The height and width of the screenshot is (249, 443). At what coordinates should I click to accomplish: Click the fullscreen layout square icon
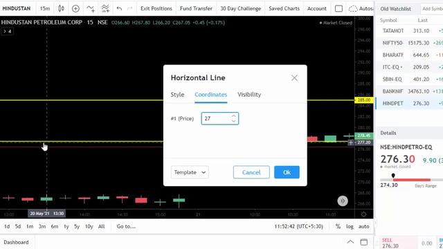tap(338, 8)
